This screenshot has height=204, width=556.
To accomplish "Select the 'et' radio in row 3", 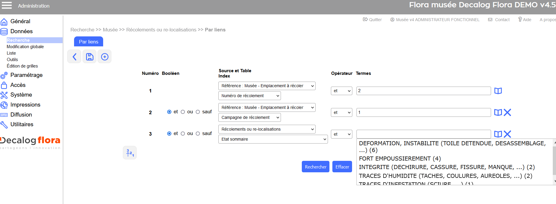I will 169,134.
